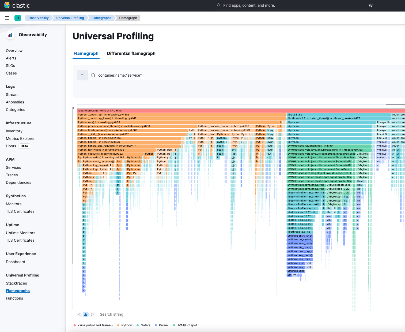Reset flamegraph view with blue triangle button
The image size is (405, 332).
tap(86, 314)
